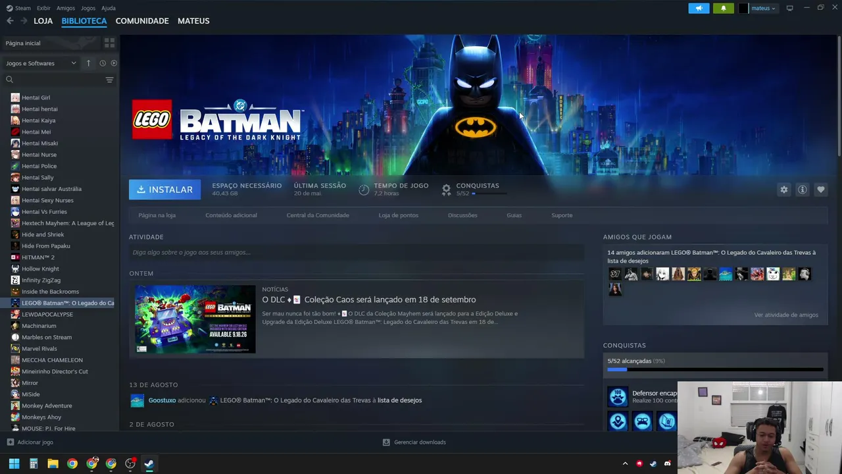Open the MATEUS profile tab
This screenshot has height=474, width=842.
click(x=193, y=21)
